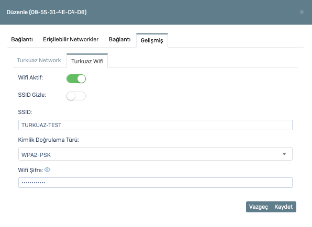Click the Vazgeç button
This screenshot has width=312, height=227.
[x=259, y=207]
